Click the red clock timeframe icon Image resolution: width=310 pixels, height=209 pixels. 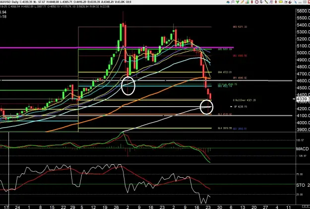256,2
